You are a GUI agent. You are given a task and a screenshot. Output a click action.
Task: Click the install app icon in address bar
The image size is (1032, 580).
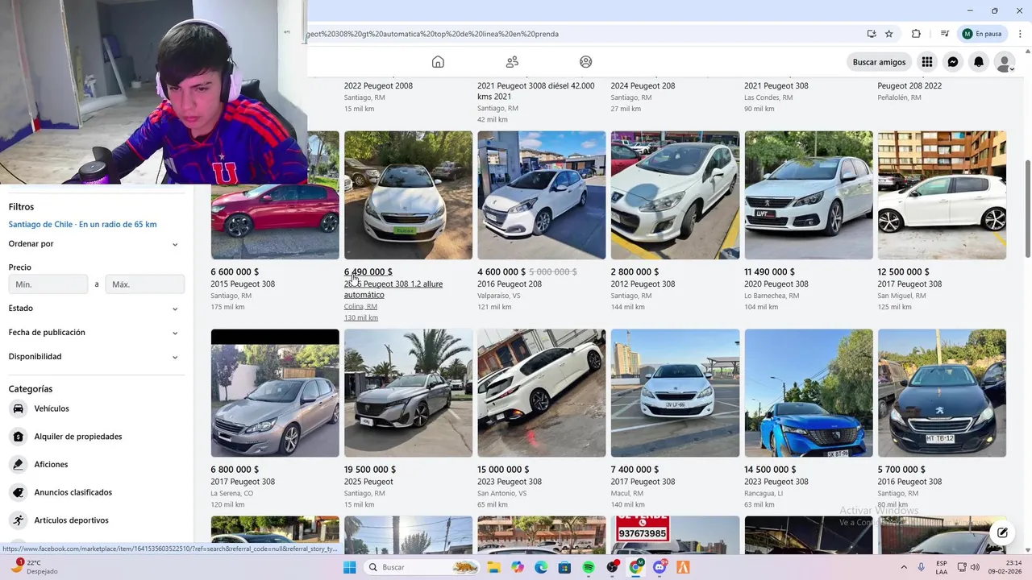point(872,34)
